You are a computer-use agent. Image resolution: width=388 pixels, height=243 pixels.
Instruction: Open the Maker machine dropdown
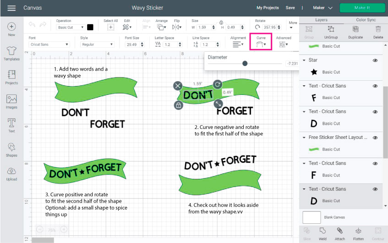pyautogui.click(x=322, y=8)
